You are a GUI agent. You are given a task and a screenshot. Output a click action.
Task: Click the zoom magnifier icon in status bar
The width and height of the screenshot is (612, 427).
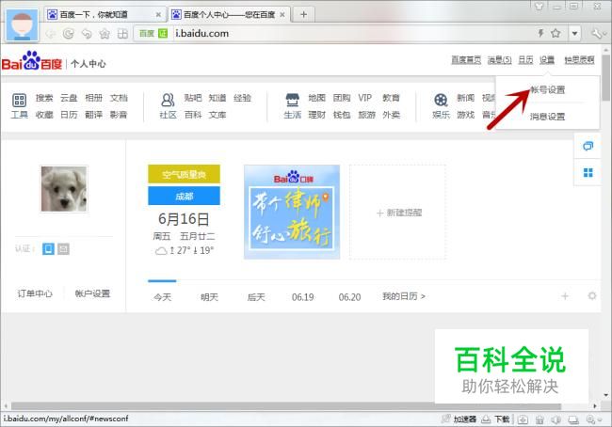(591, 419)
